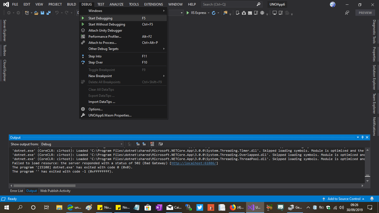Open the Toolbox side tab
This screenshot has height=213, width=379.
tap(4, 50)
